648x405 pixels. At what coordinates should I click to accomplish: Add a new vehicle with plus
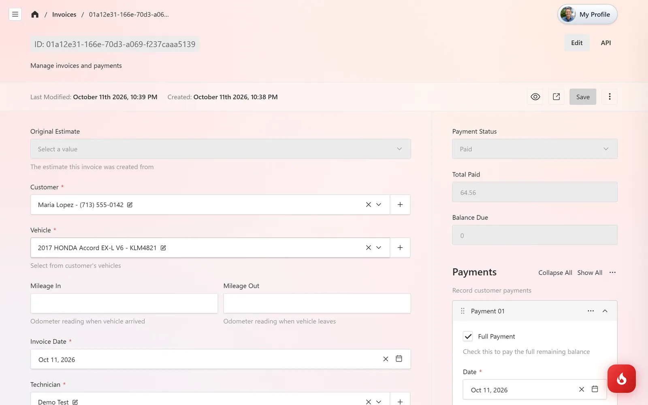[400, 247]
